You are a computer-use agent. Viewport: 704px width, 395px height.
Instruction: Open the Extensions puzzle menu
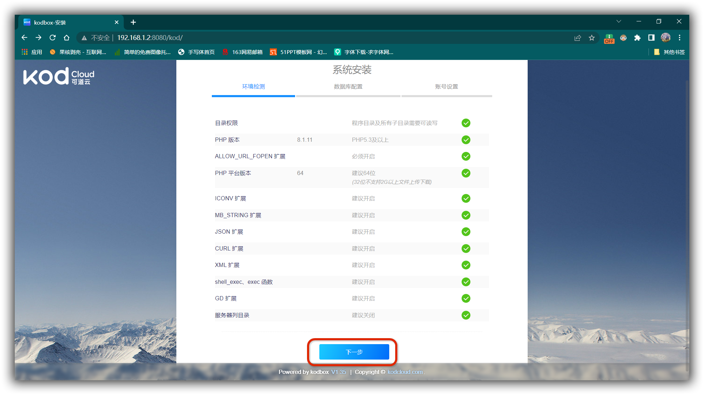637,38
